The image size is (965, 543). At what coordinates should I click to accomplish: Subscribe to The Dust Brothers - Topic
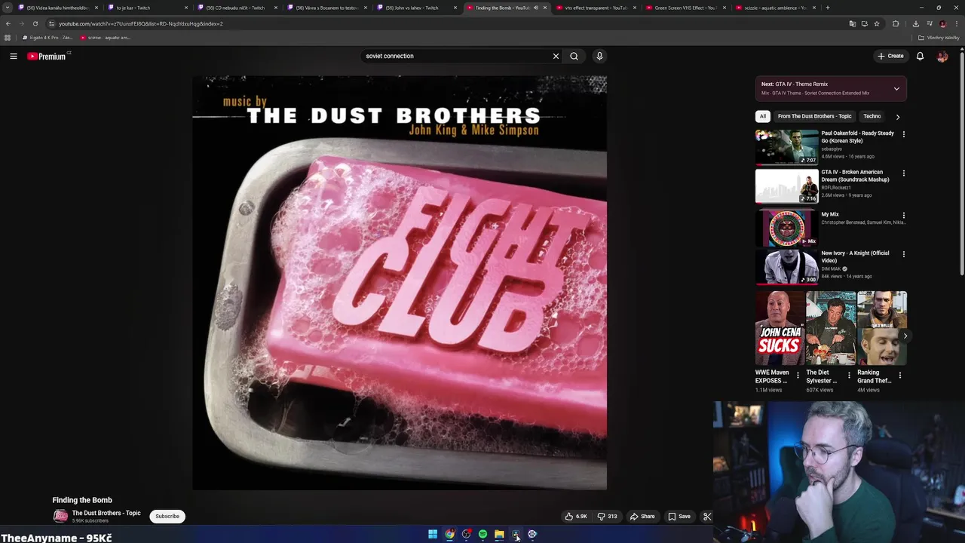point(167,517)
